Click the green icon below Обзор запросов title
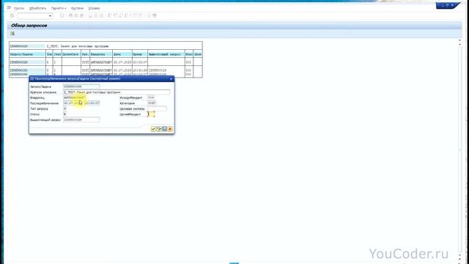 (12, 34)
